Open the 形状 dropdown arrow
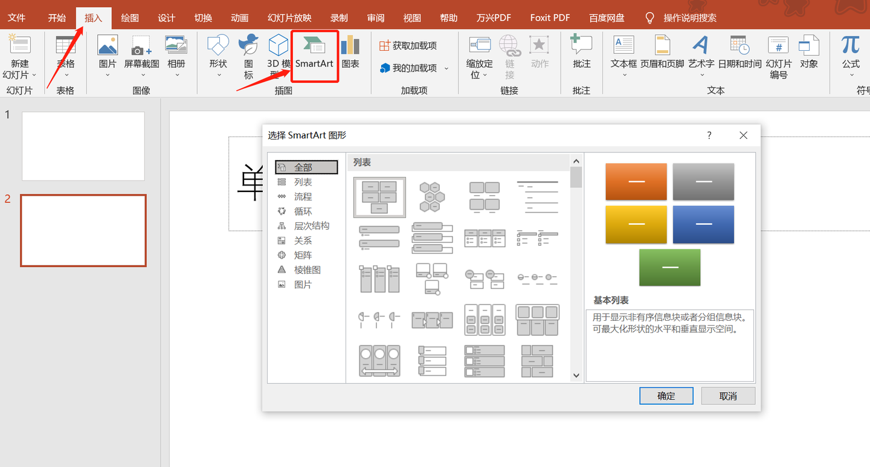The width and height of the screenshot is (870, 467). pyautogui.click(x=219, y=76)
